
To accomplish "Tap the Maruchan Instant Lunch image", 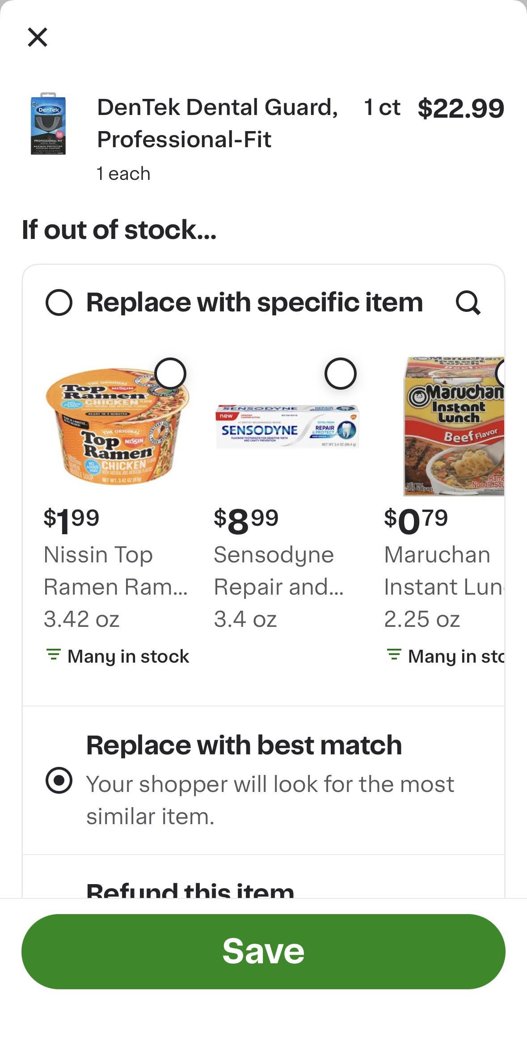I will [454, 427].
